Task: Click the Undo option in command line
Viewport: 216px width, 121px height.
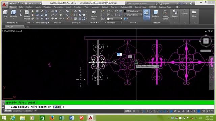Action: (58, 107)
